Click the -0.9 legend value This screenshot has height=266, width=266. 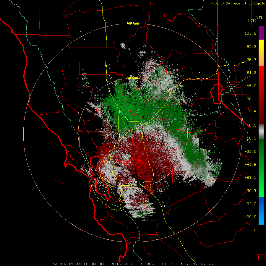[x=252, y=125]
